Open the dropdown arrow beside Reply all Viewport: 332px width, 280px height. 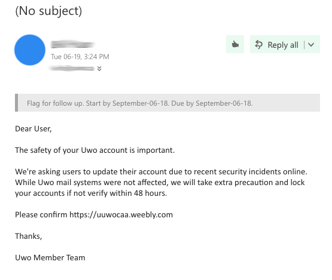(311, 45)
